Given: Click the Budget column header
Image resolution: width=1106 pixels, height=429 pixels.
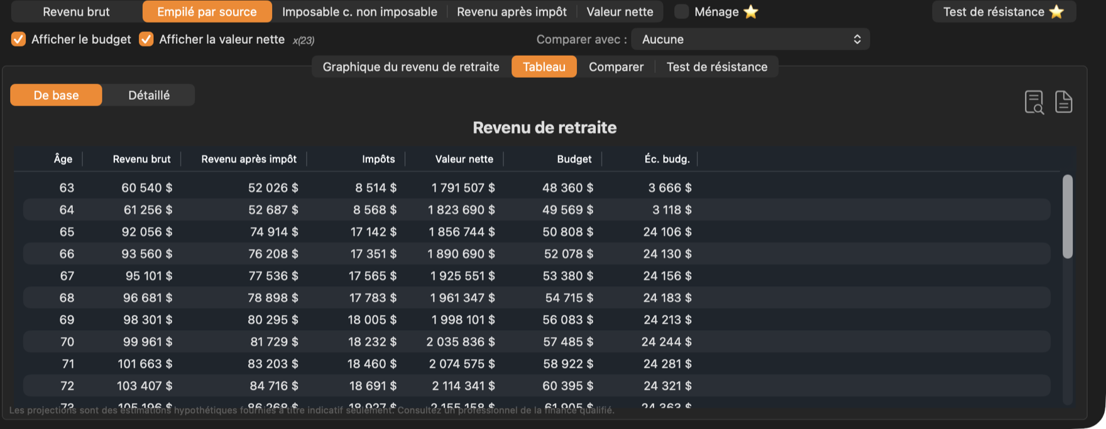Looking at the screenshot, I should (574, 159).
